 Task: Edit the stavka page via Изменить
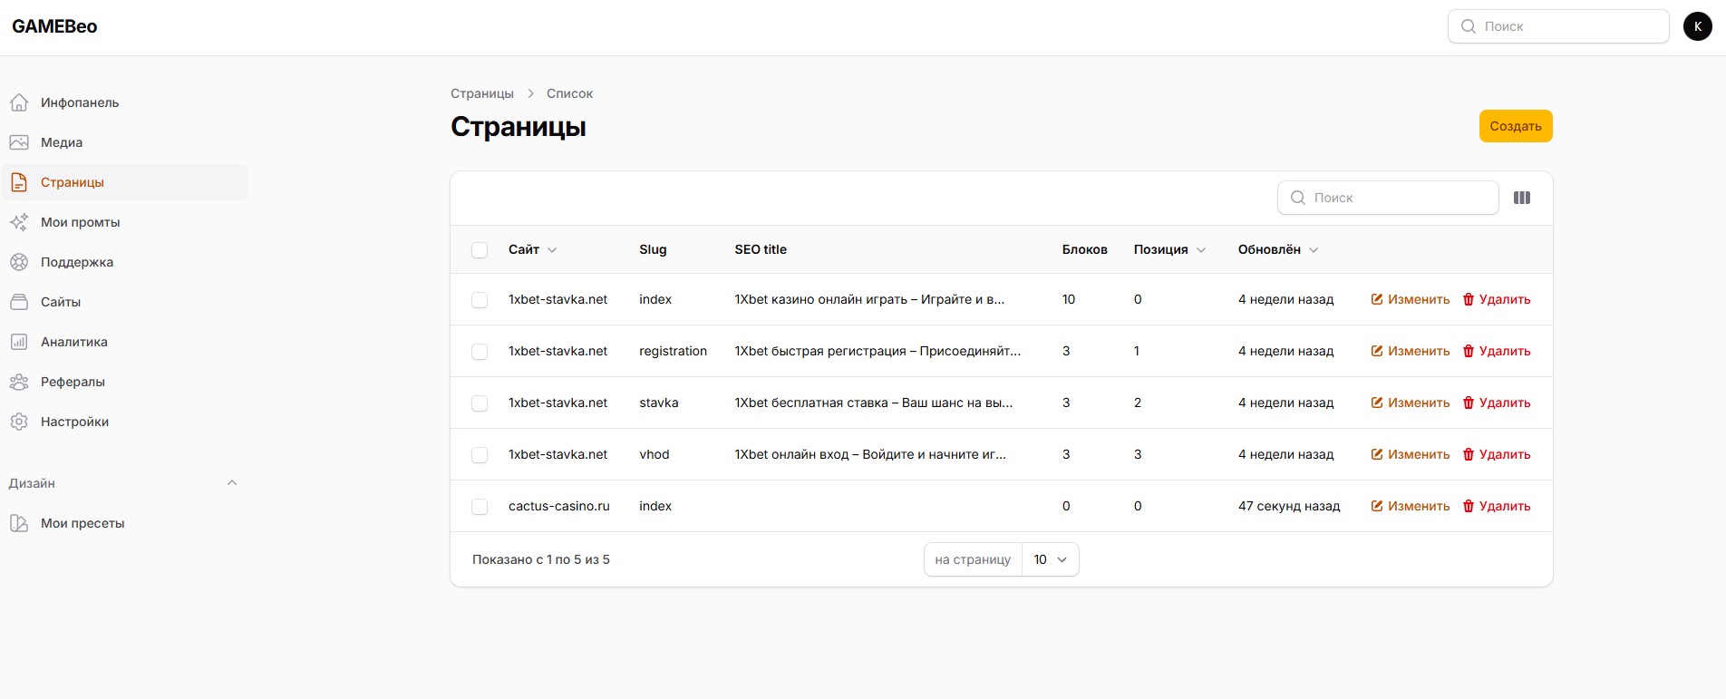click(x=1411, y=403)
